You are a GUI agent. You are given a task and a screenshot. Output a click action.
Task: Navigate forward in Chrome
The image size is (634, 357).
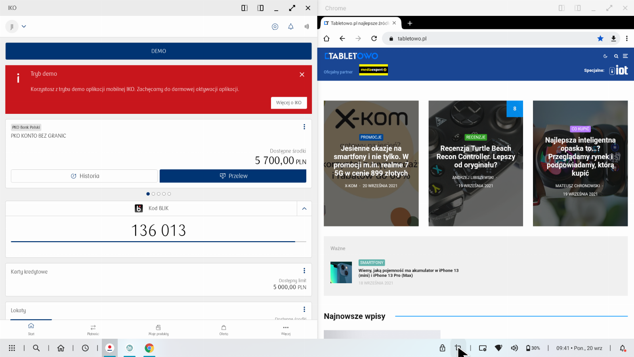tap(358, 38)
